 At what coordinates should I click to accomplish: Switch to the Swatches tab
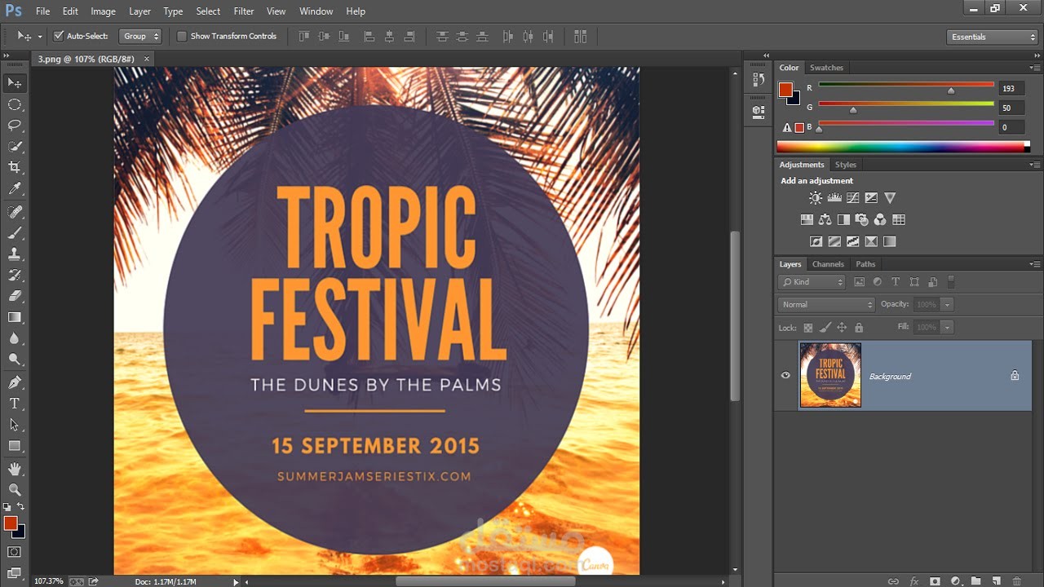coord(826,68)
